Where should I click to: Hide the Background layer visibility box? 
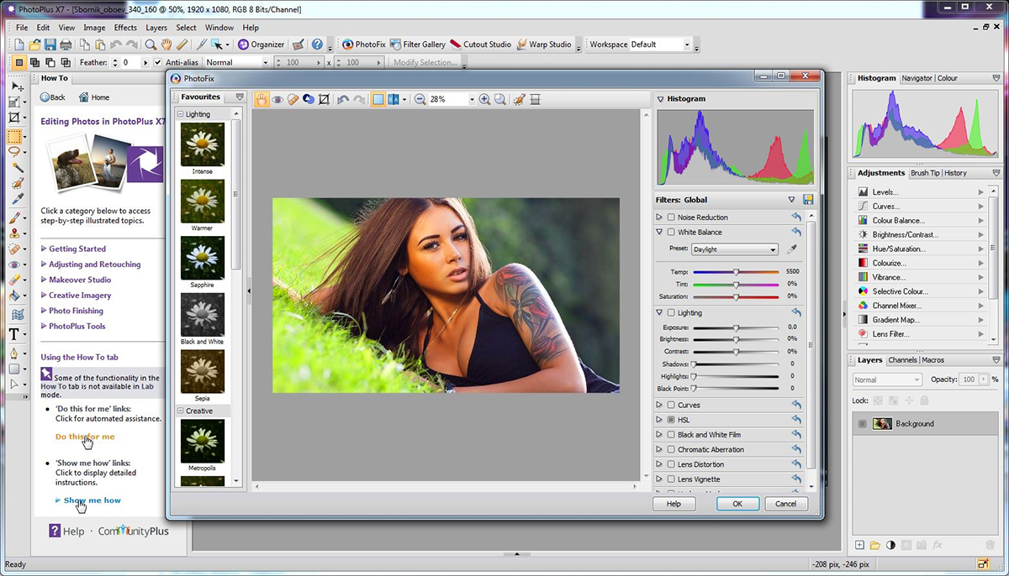coord(862,424)
